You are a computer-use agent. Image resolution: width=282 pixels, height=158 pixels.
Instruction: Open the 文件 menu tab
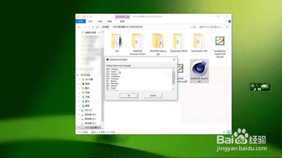point(81,21)
